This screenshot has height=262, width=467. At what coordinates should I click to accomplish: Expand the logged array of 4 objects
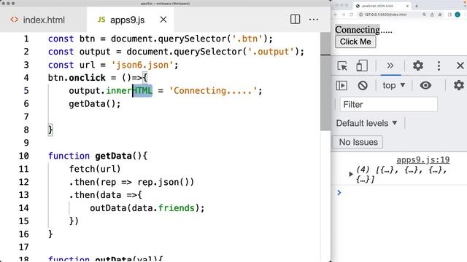pyautogui.click(x=350, y=174)
